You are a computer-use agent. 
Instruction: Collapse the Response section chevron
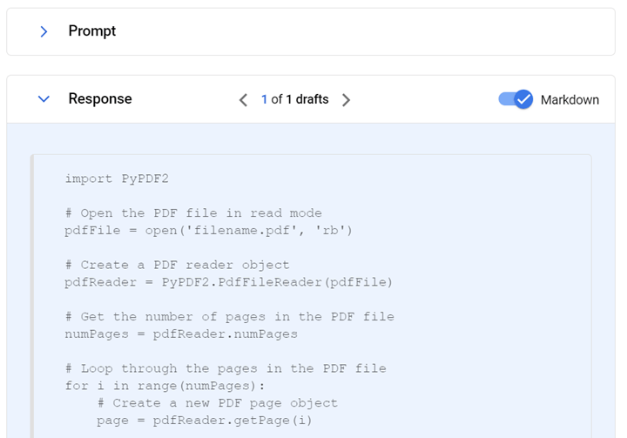click(x=44, y=99)
